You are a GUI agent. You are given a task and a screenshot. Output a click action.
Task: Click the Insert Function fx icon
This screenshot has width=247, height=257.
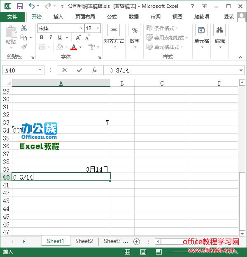click(94, 70)
